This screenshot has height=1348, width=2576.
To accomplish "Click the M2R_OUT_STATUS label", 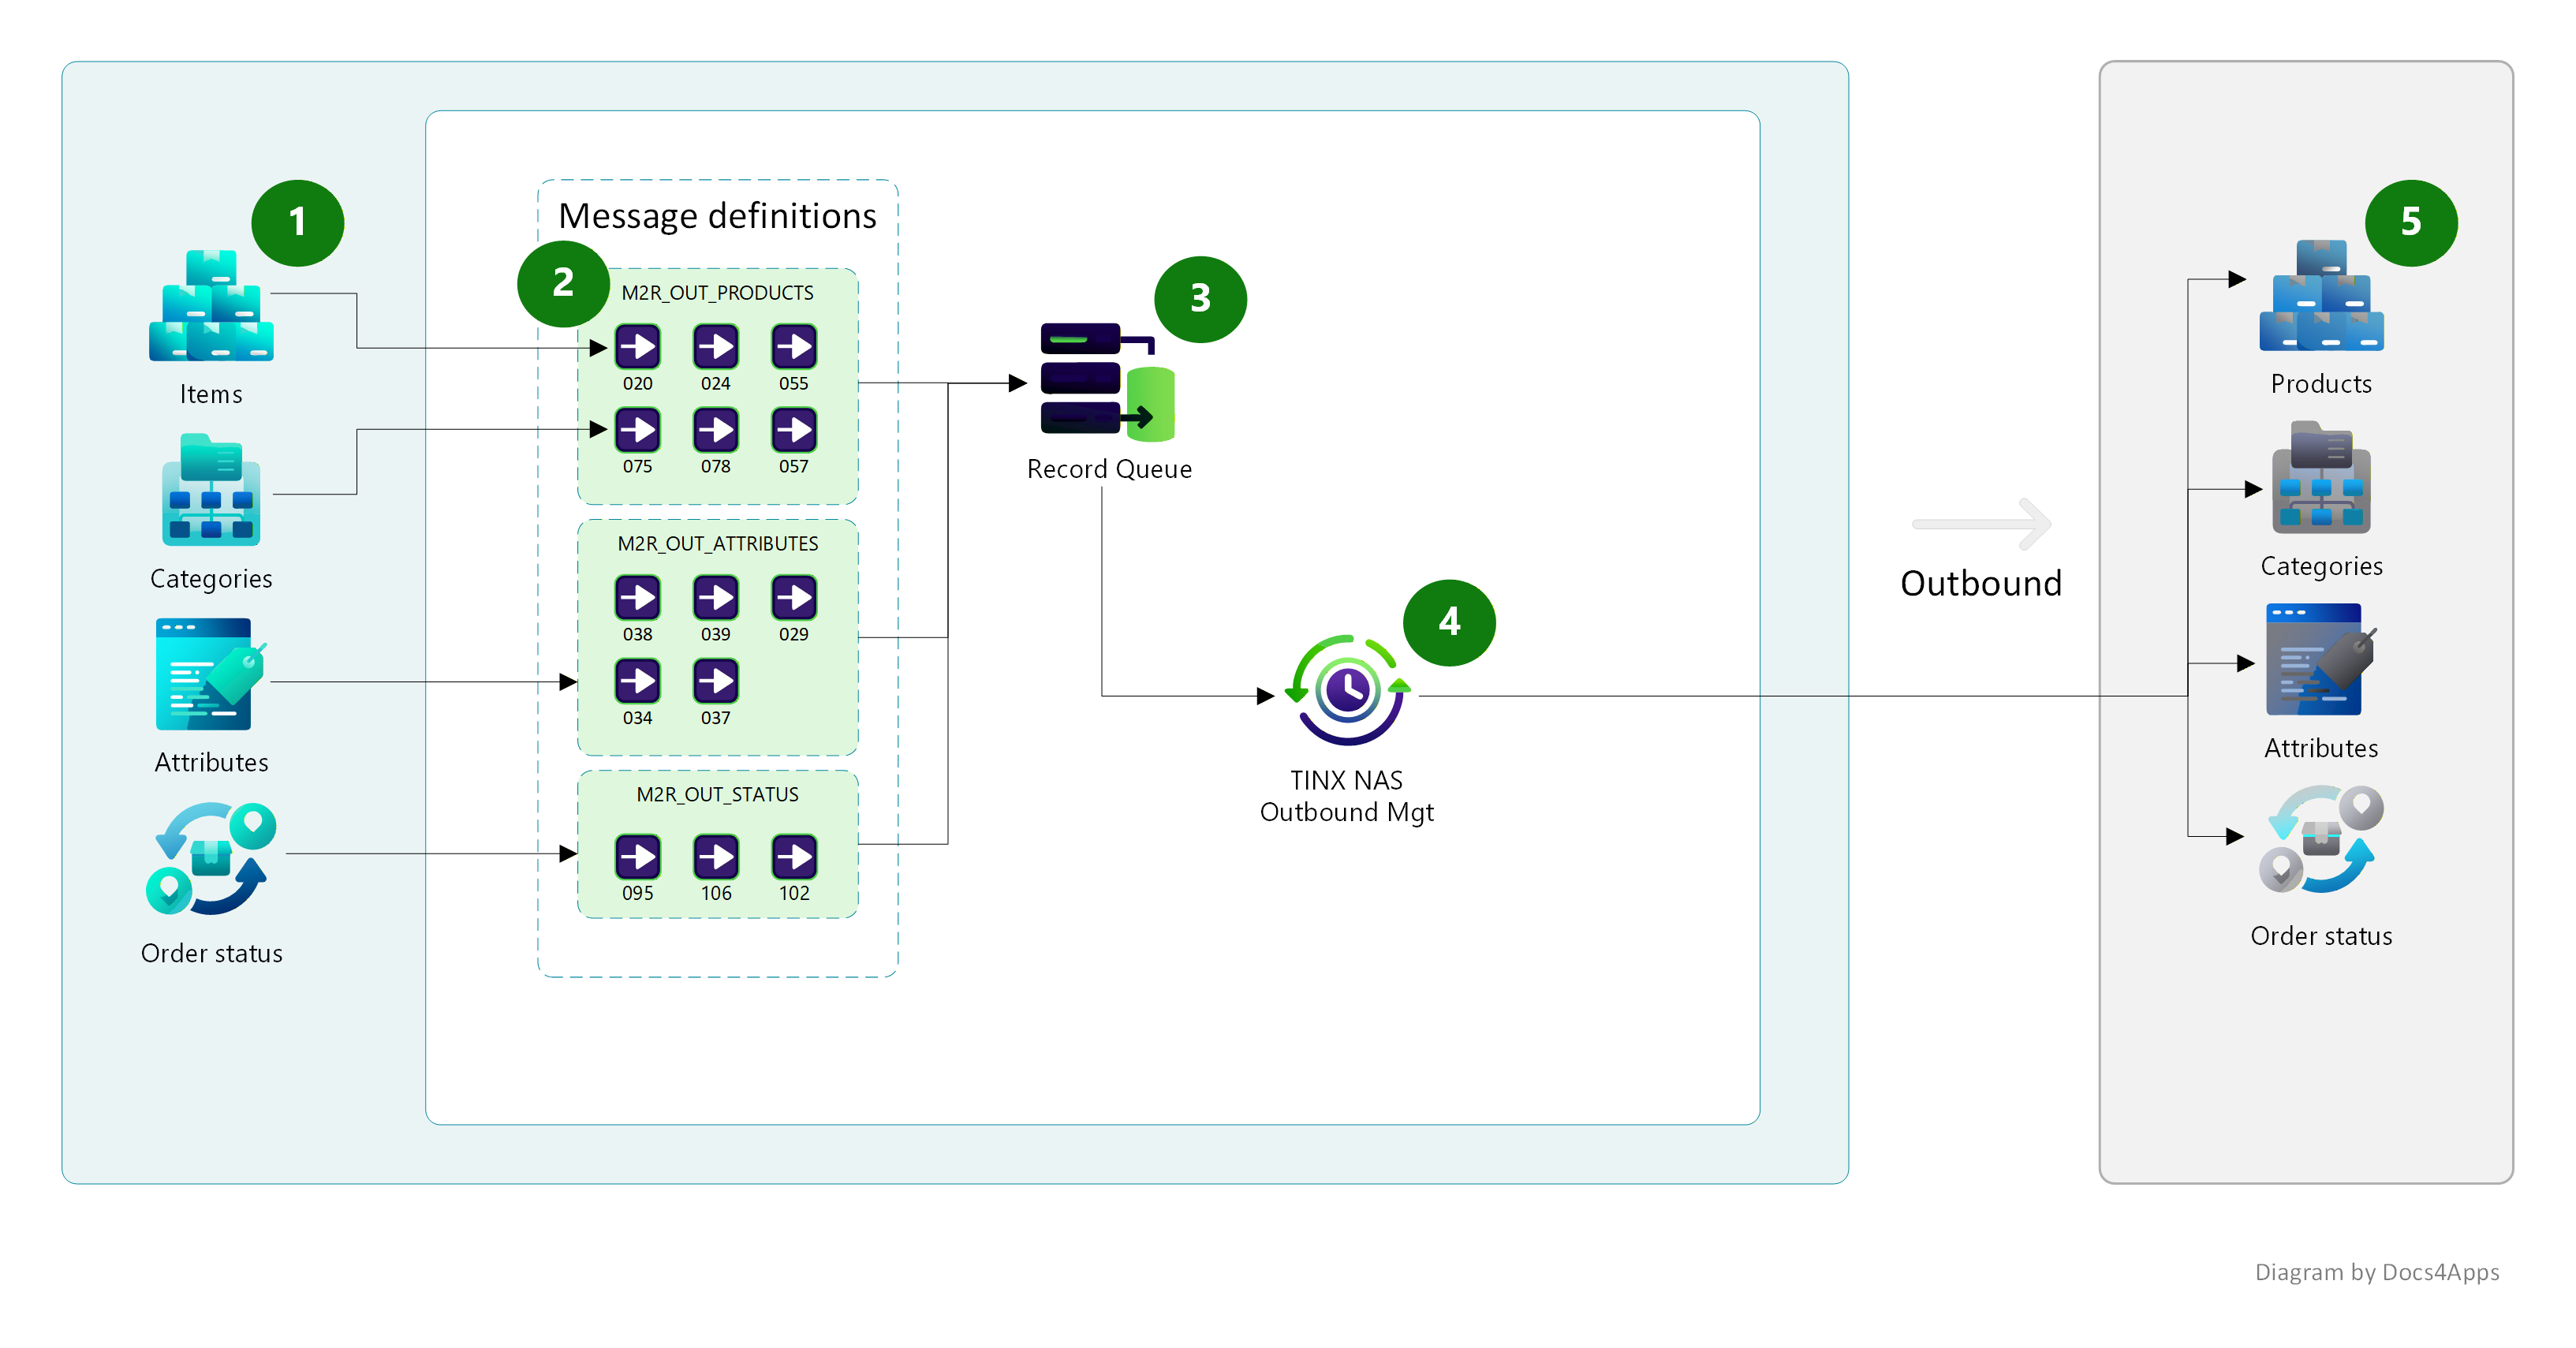I will [717, 795].
